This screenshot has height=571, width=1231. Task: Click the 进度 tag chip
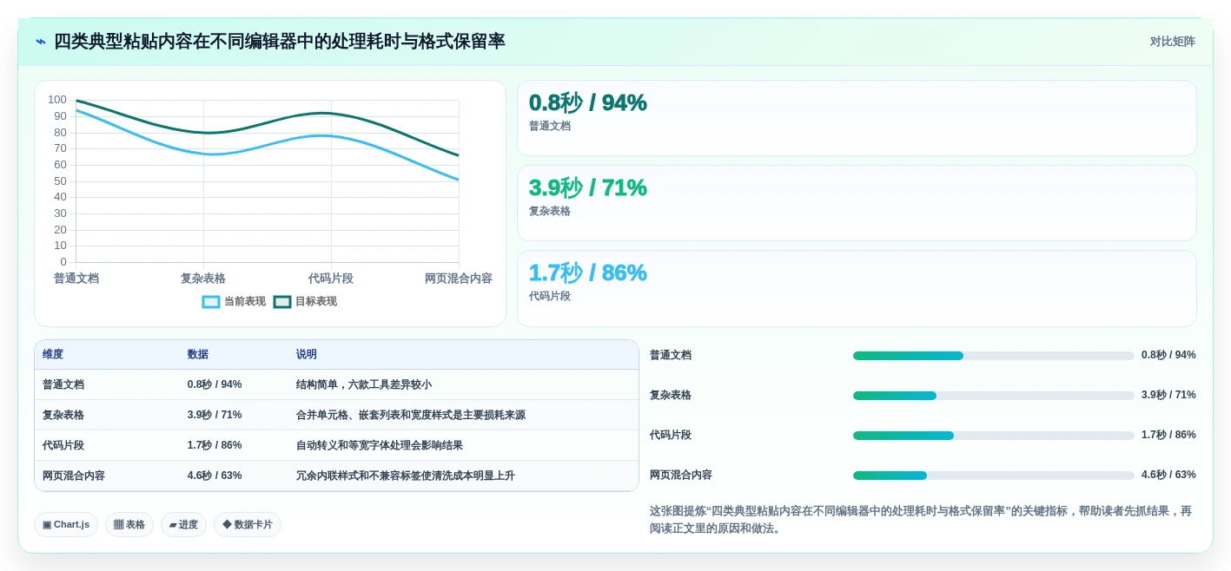183,524
